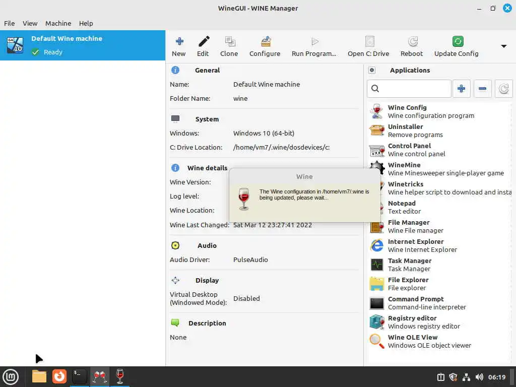This screenshot has height=387, width=516.
Task: Click the Wine Last Changed date value
Action: pyautogui.click(x=273, y=225)
